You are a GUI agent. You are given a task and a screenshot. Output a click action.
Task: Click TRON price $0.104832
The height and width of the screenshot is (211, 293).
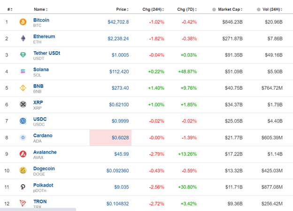pos(117,203)
